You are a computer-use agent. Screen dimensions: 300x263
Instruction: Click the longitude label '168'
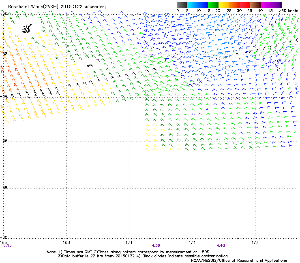coord(66,242)
